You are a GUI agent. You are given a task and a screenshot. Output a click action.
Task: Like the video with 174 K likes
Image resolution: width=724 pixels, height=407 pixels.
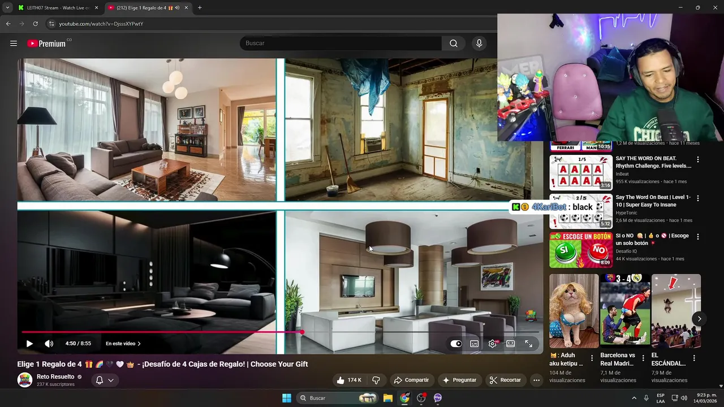click(x=349, y=380)
